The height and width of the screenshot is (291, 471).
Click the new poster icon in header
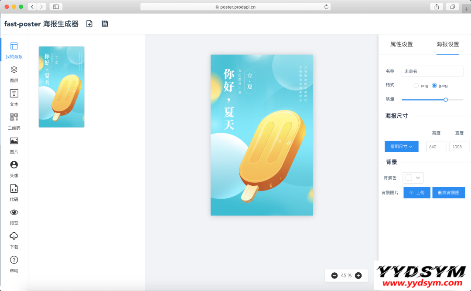89,24
